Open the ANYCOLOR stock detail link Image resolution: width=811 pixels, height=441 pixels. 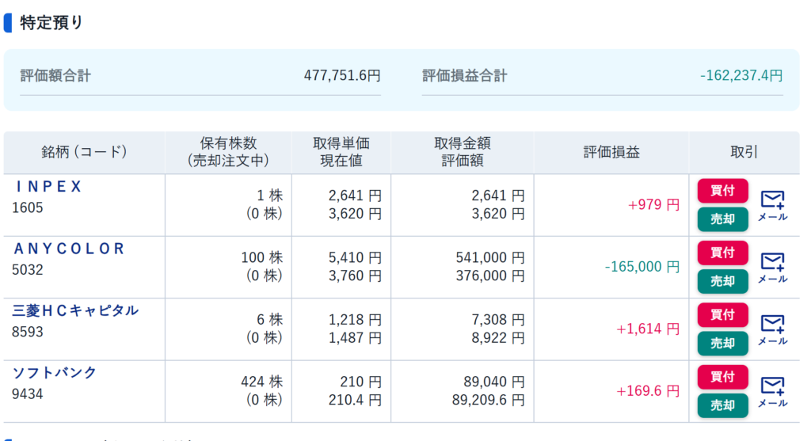pos(70,249)
